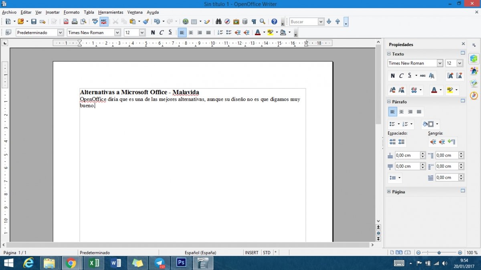The image size is (481, 270).
Task: Run spelling and grammar check
Action: pos(95,22)
